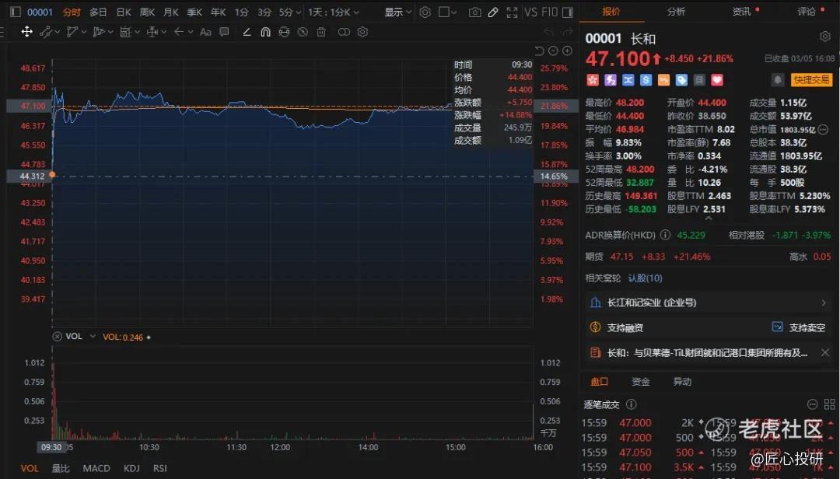Viewport: 840px width, 479px height.
Task: Switch to 周K weekly chart tab
Action: [x=147, y=12]
